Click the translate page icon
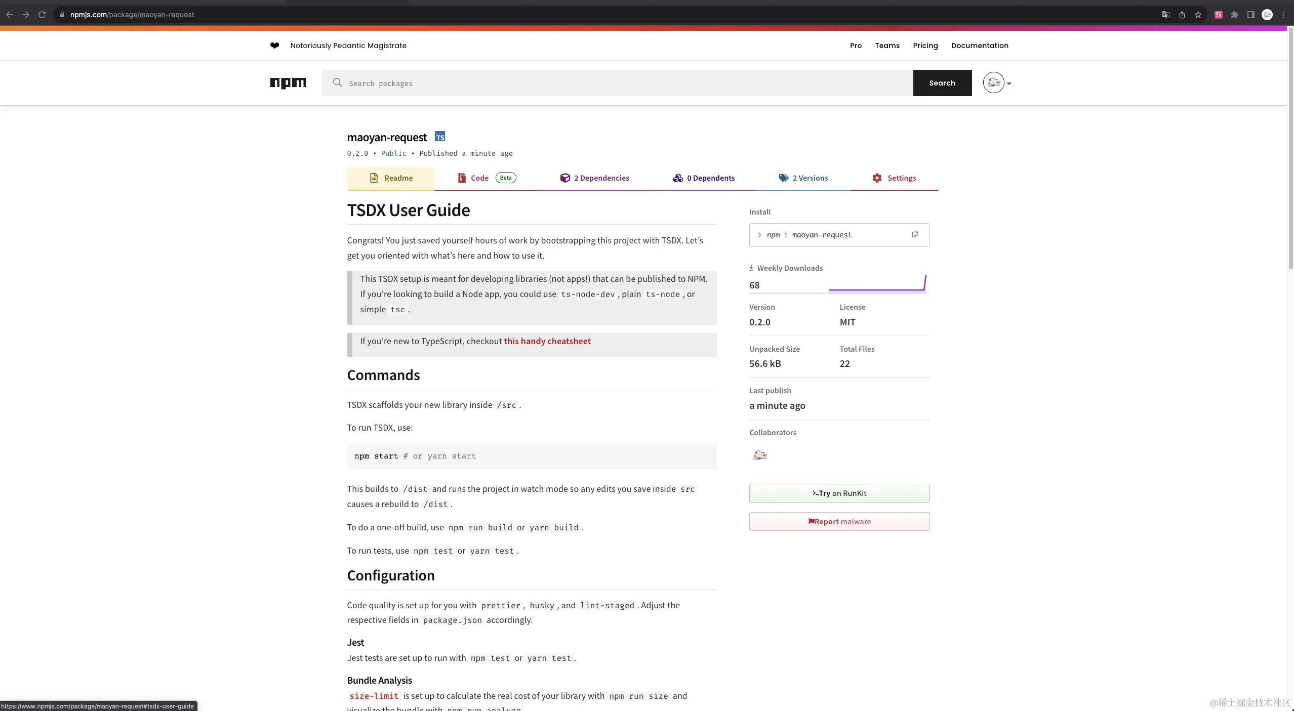Viewport: 1294px width, 711px height. pyautogui.click(x=1165, y=15)
